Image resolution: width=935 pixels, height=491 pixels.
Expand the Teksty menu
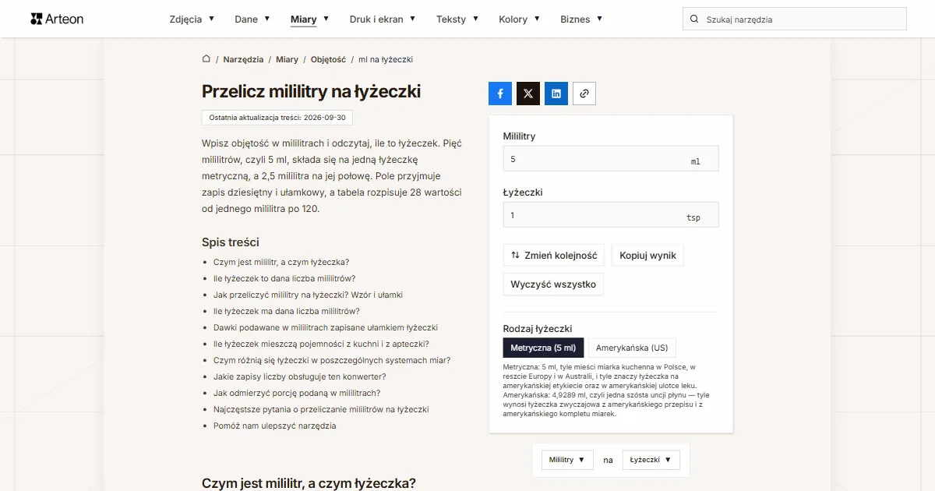click(457, 19)
